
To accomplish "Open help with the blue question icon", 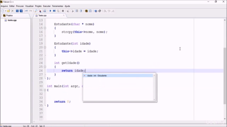I will click(x=96, y=11).
